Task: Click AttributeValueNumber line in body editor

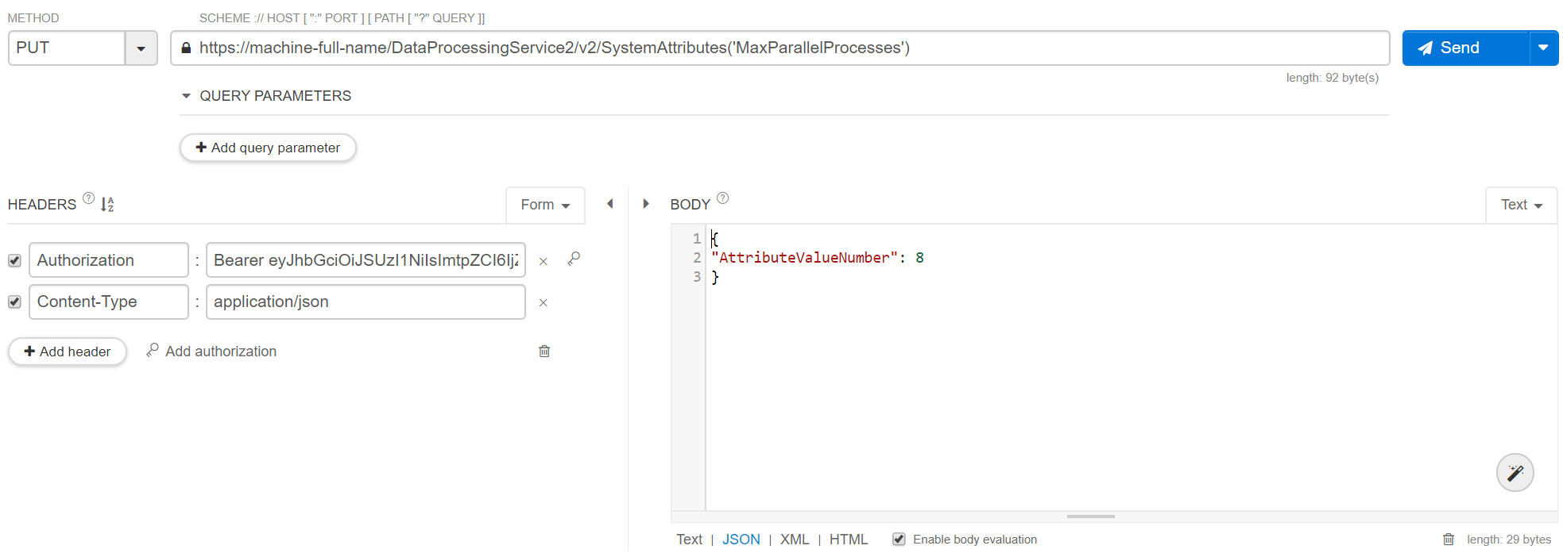Action: click(818, 258)
